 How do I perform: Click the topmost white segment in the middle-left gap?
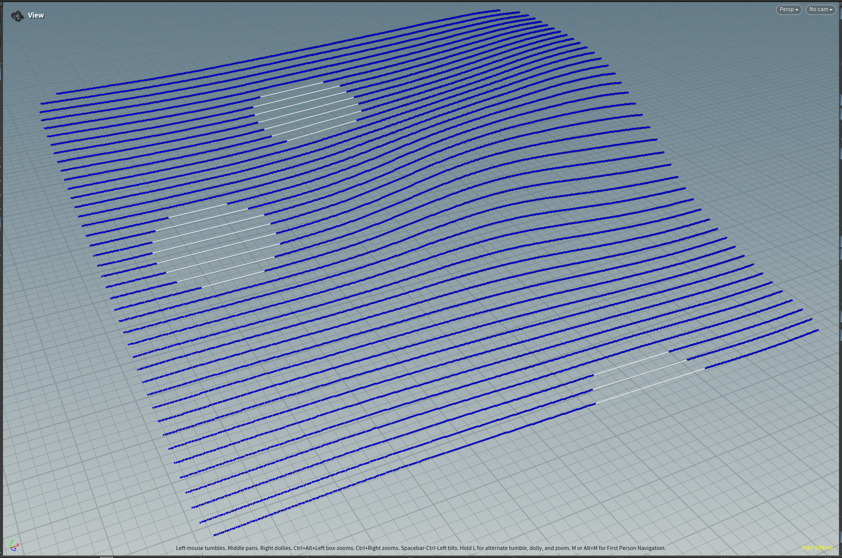tap(198, 211)
